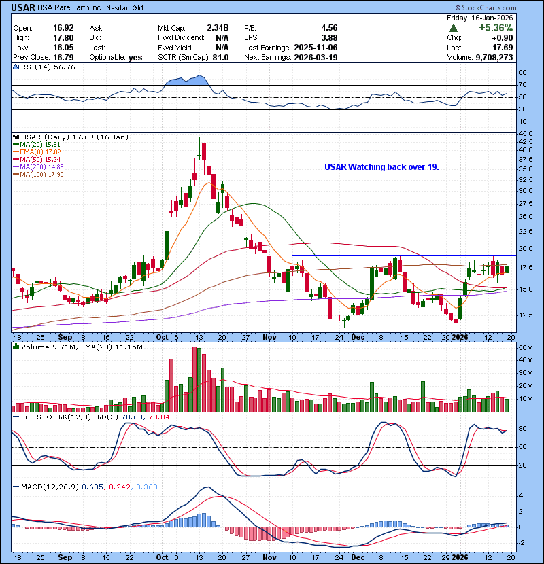Click the blue horizontal resistance line at 19
Screen dimensions: 544x564
click(x=404, y=255)
